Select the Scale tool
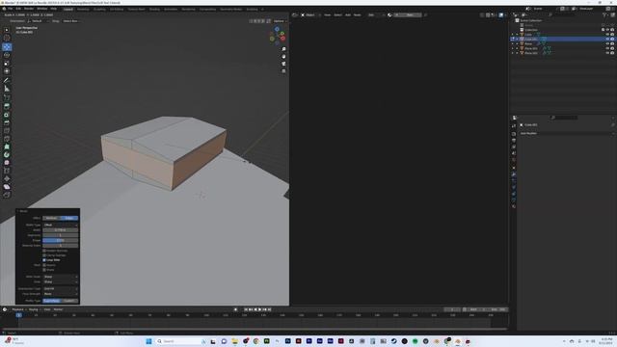Image resolution: width=617 pixels, height=347 pixels. [7, 63]
